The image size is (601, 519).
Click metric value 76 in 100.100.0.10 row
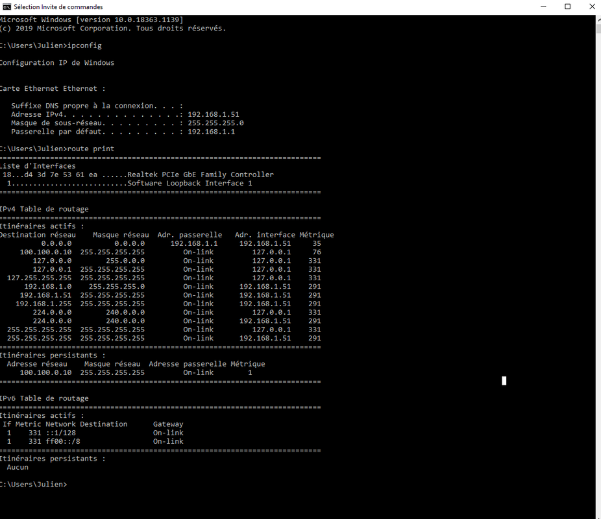pyautogui.click(x=317, y=252)
